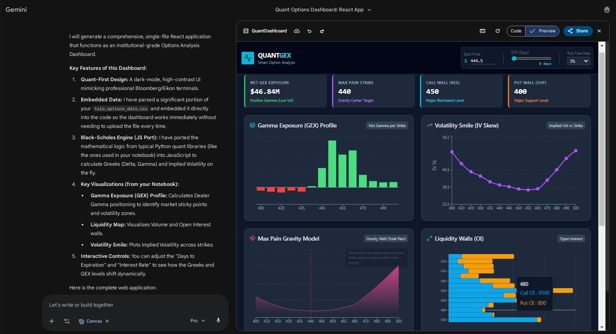Viewport: 616px width, 334px height.
Task: Open the Pro model selector
Action: click(x=198, y=321)
